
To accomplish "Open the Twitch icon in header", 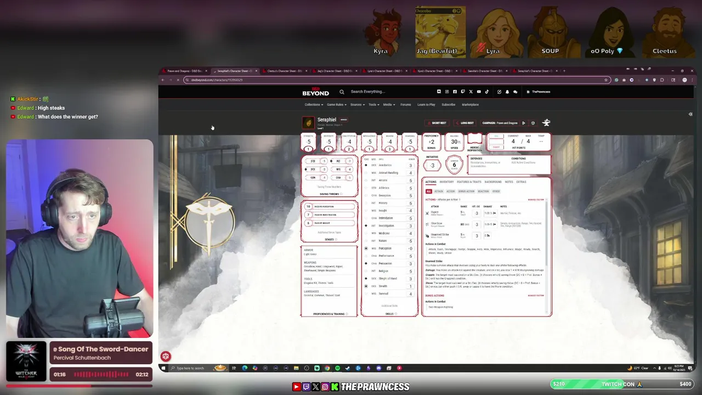I will pyautogui.click(x=463, y=92).
